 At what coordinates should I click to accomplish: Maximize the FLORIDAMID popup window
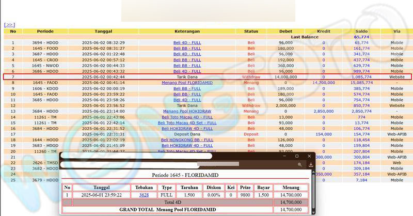[297, 156]
